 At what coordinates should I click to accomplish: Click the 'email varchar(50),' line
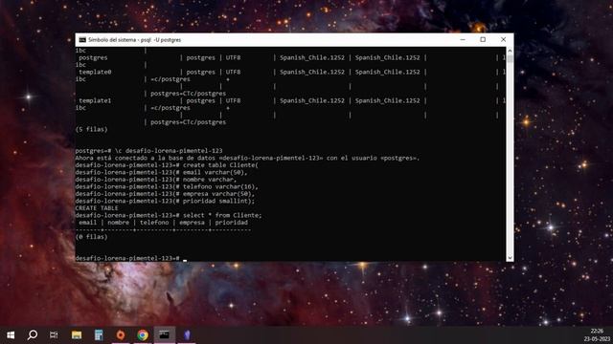161,172
